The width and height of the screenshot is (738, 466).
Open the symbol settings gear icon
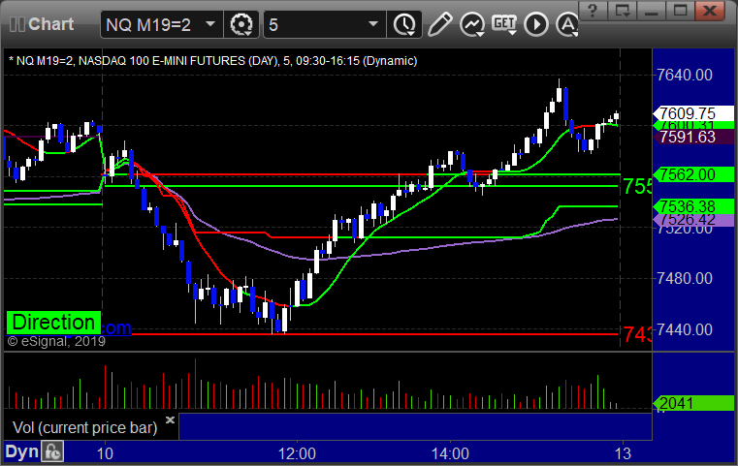point(241,24)
